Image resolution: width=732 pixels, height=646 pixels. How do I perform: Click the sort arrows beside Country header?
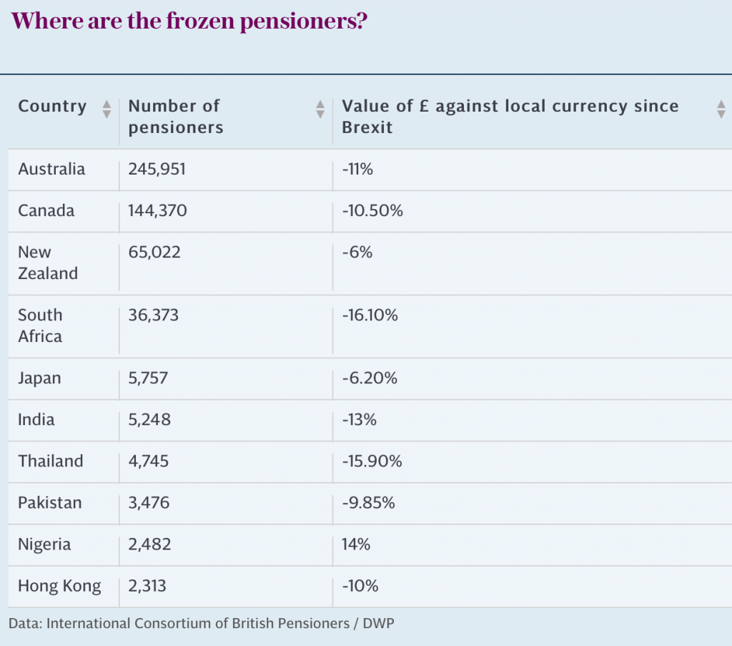pyautogui.click(x=107, y=109)
